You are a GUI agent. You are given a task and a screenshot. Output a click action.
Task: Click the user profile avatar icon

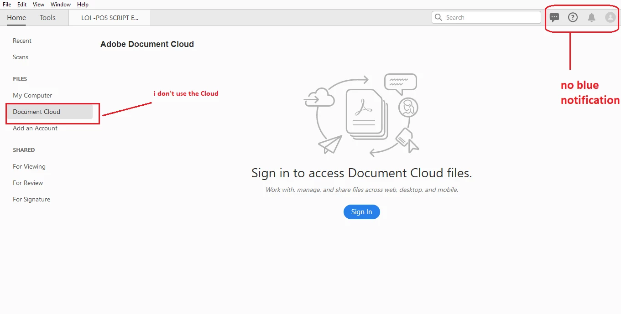tap(611, 17)
